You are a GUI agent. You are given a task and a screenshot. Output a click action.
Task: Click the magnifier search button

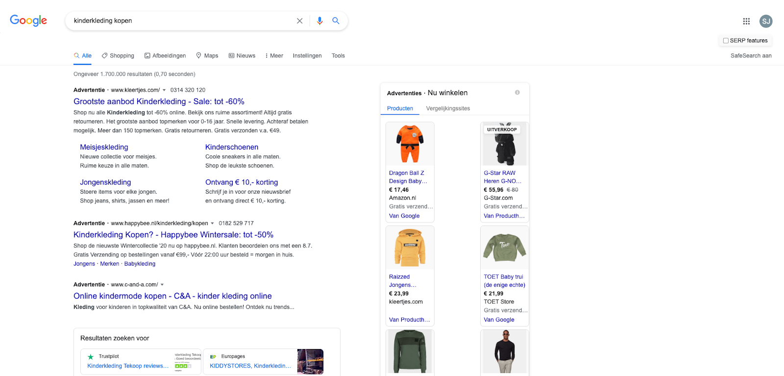[x=336, y=21]
